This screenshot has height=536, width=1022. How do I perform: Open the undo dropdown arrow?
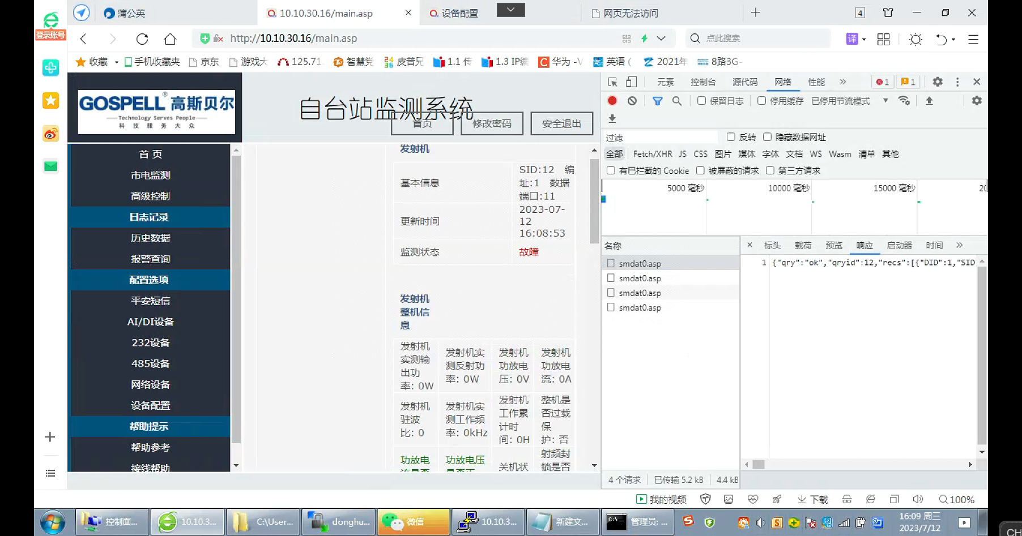coord(954,39)
